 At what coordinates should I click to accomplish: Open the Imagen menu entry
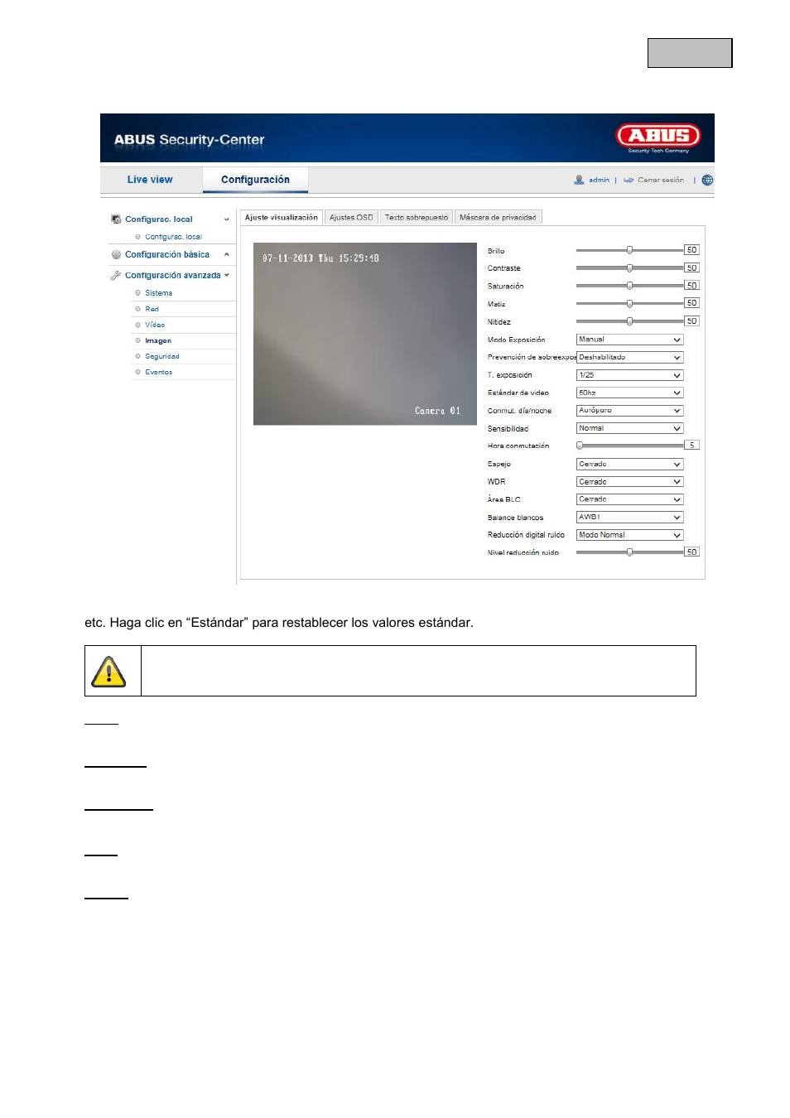coord(158,340)
